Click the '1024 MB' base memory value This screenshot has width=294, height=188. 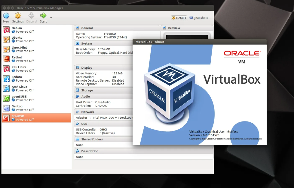104,49
